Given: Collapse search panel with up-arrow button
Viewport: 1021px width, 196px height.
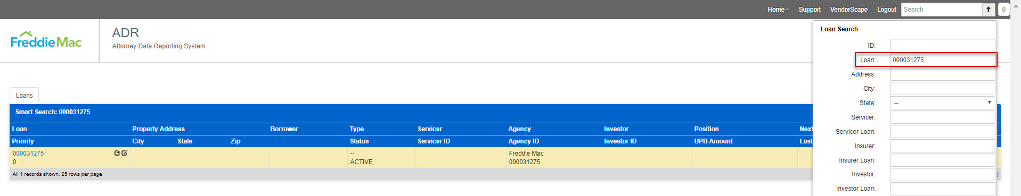Looking at the screenshot, I should click(x=989, y=10).
